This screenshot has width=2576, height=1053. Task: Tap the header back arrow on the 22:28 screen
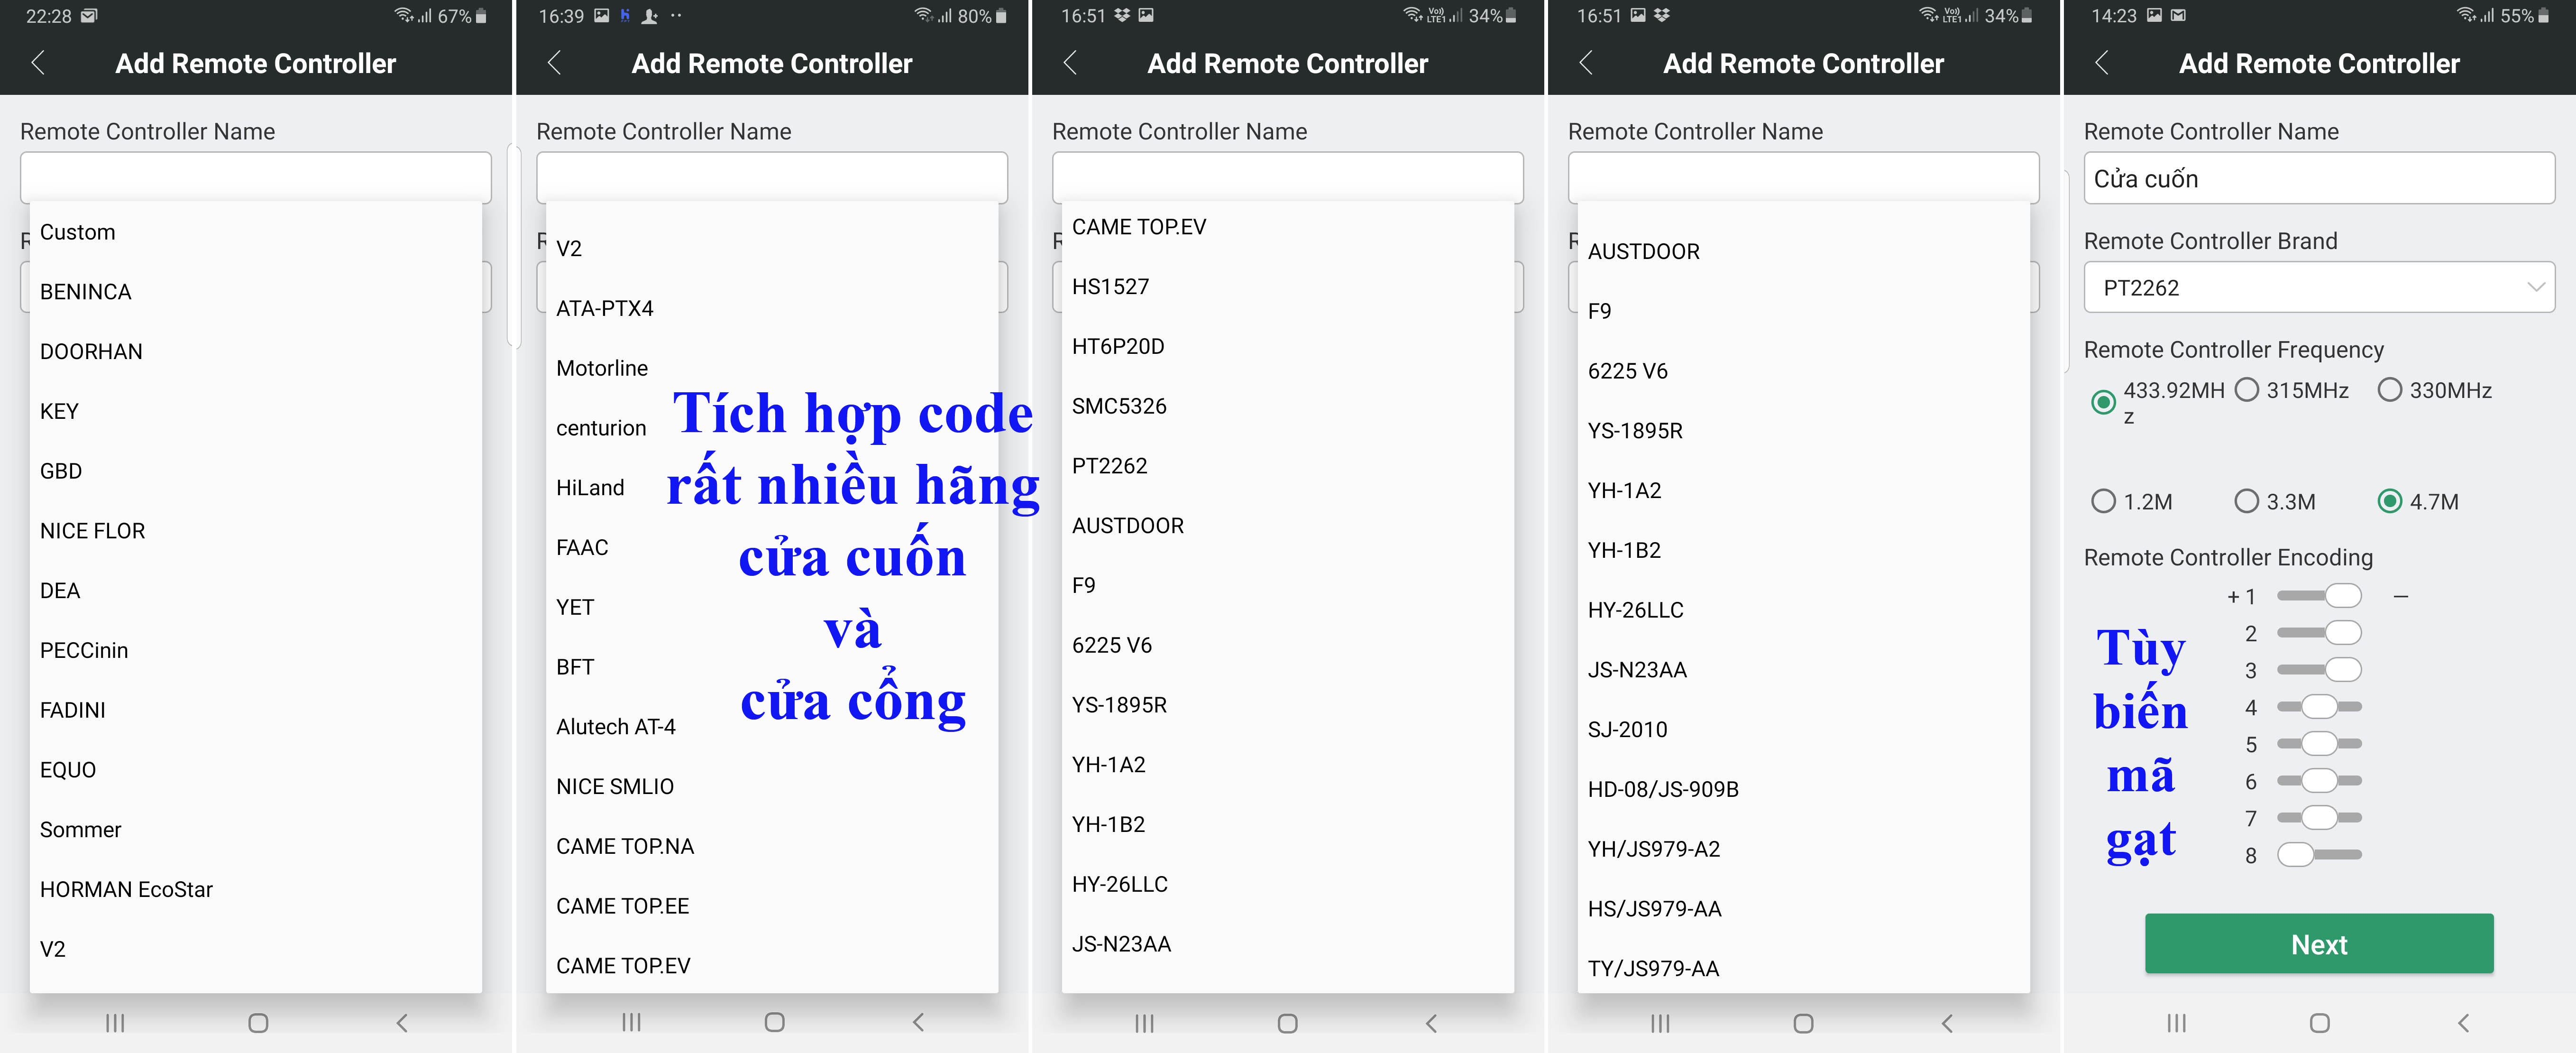coord(38,63)
